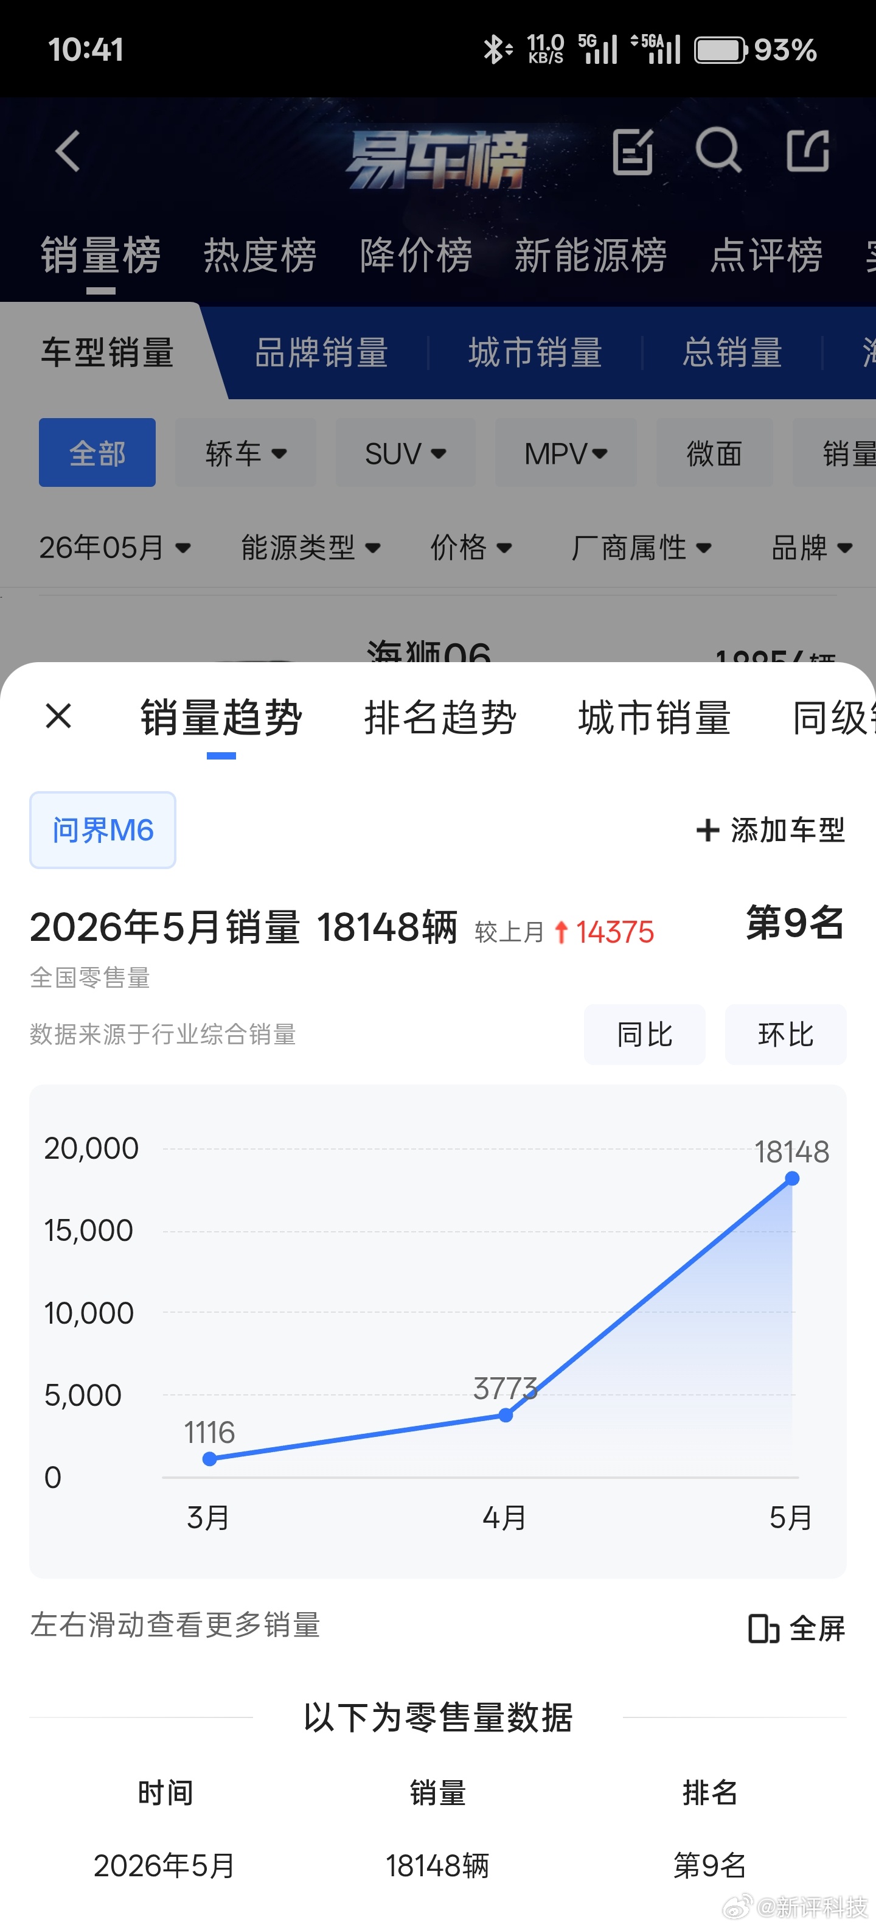Tap the 时间 column header
Image resolution: width=876 pixels, height=1928 pixels.
click(x=165, y=1794)
